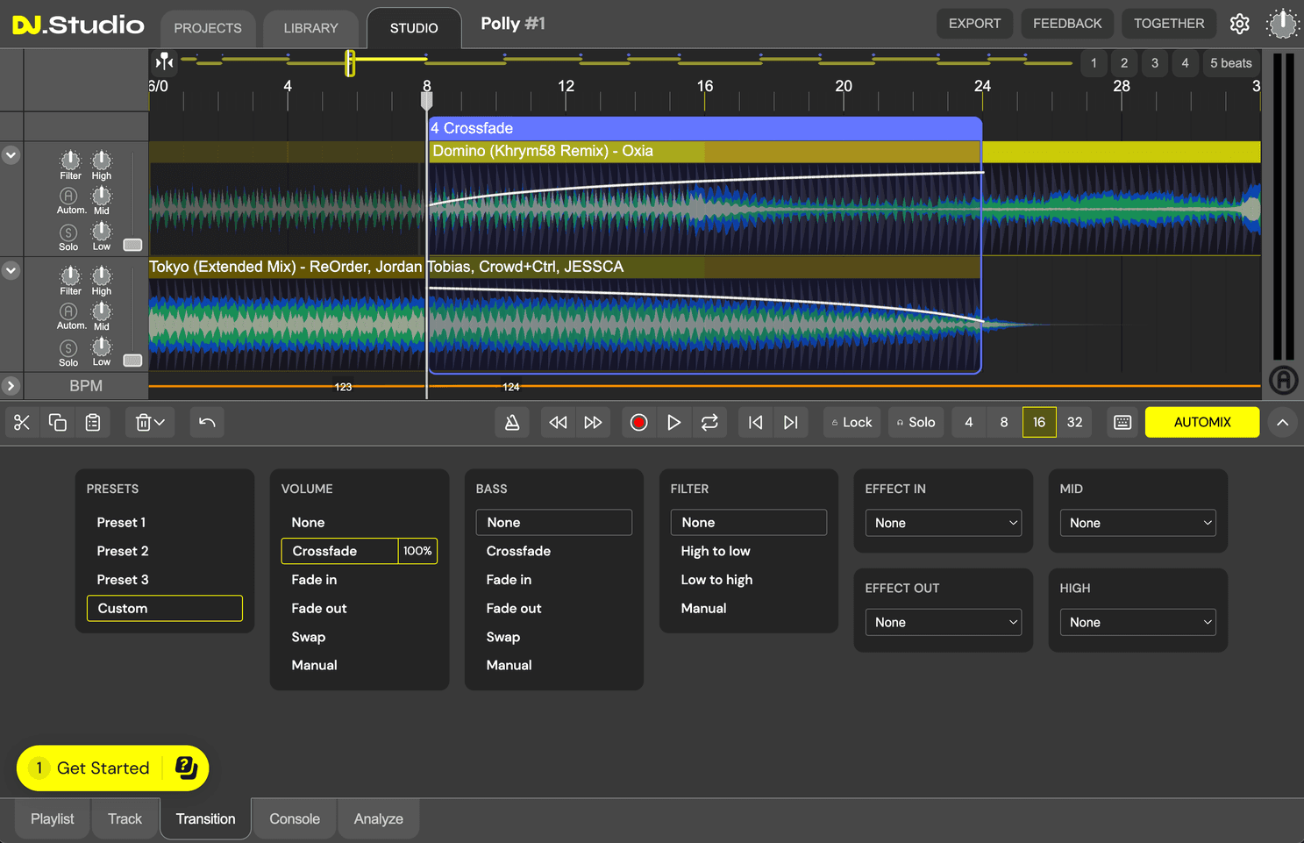1304x843 pixels.
Task: Click the Tokyo track High knob
Action: (102, 275)
